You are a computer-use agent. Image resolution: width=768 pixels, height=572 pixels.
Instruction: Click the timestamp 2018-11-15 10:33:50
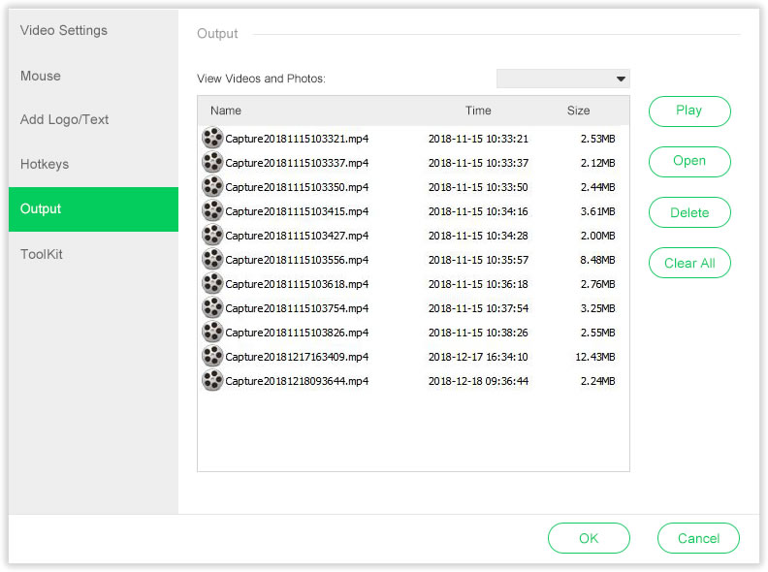pyautogui.click(x=478, y=187)
